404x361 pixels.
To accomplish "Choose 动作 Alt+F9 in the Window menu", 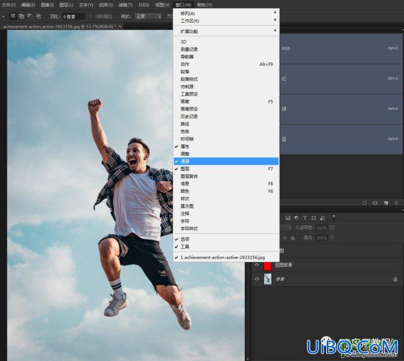I will click(226, 64).
